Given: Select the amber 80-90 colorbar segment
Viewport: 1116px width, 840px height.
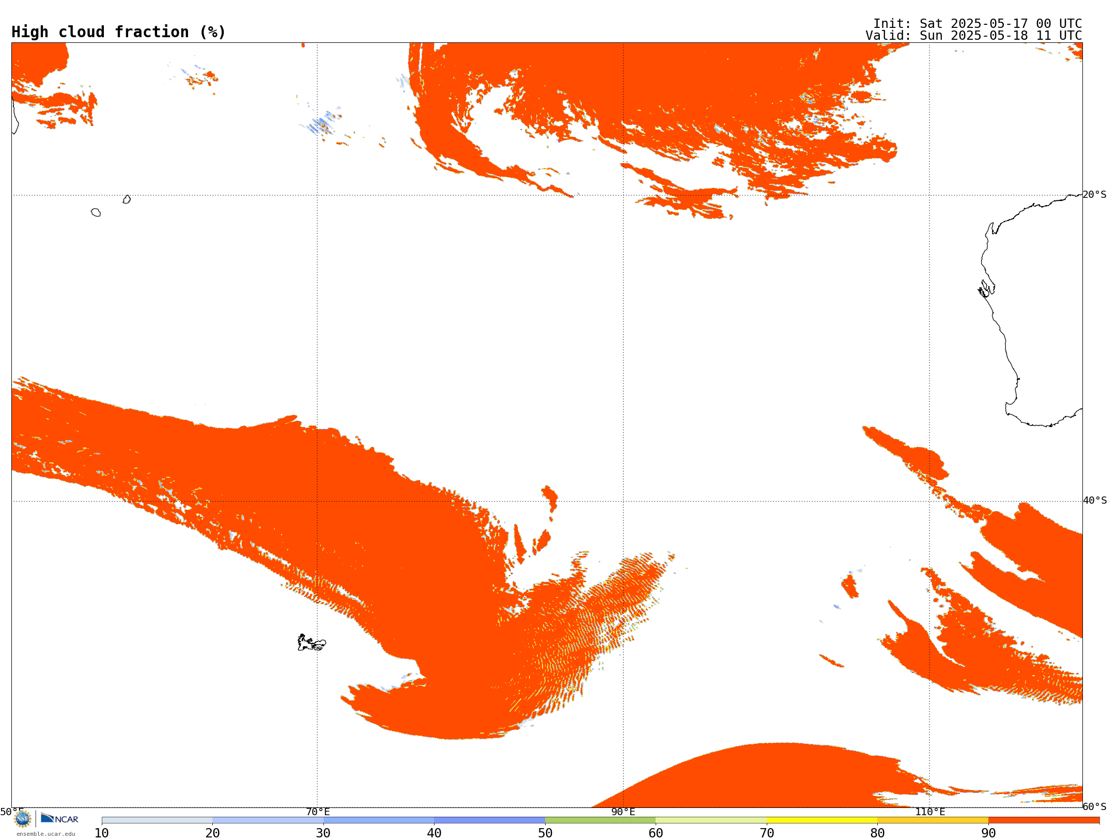Looking at the screenshot, I should (933, 820).
